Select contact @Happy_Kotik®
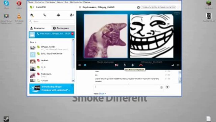The image size is (216, 122). click(x=50, y=48)
